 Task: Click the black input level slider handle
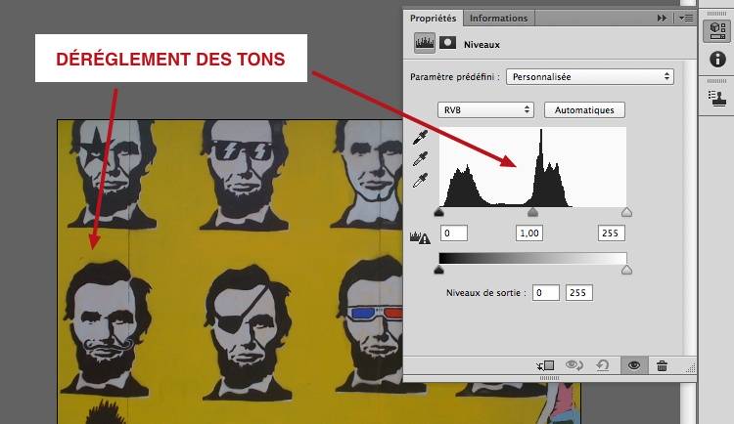(438, 213)
